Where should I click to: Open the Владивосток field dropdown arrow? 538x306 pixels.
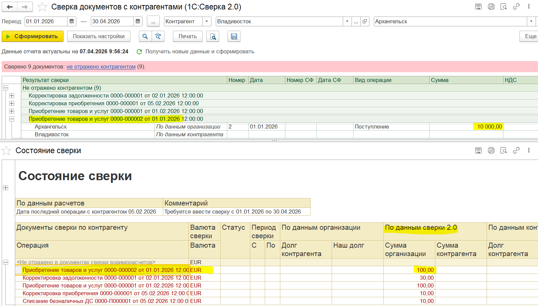click(x=347, y=21)
